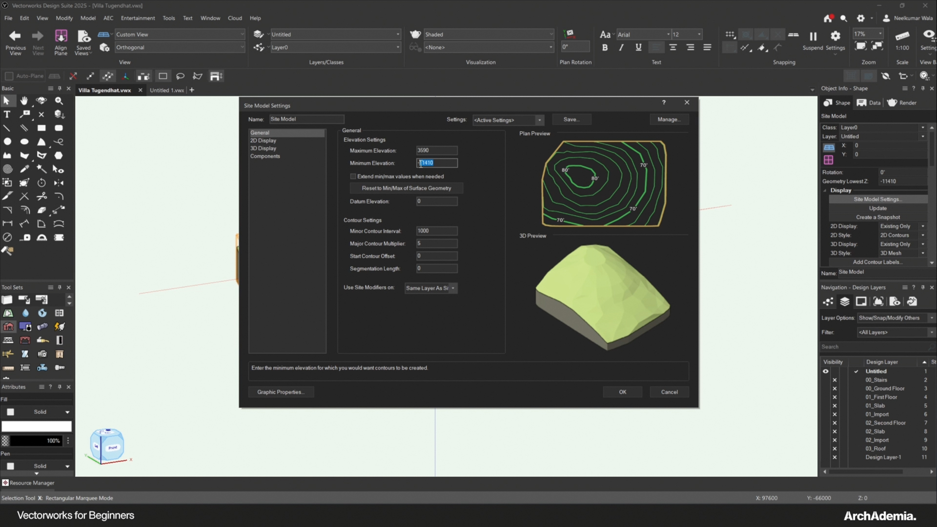
Task: Select the Text tool in Basic palette
Action: pyautogui.click(x=7, y=114)
